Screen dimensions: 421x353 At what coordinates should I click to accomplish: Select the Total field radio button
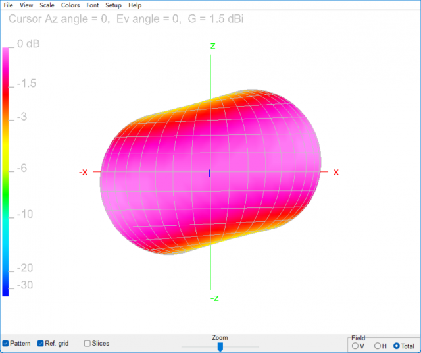[x=397, y=346]
